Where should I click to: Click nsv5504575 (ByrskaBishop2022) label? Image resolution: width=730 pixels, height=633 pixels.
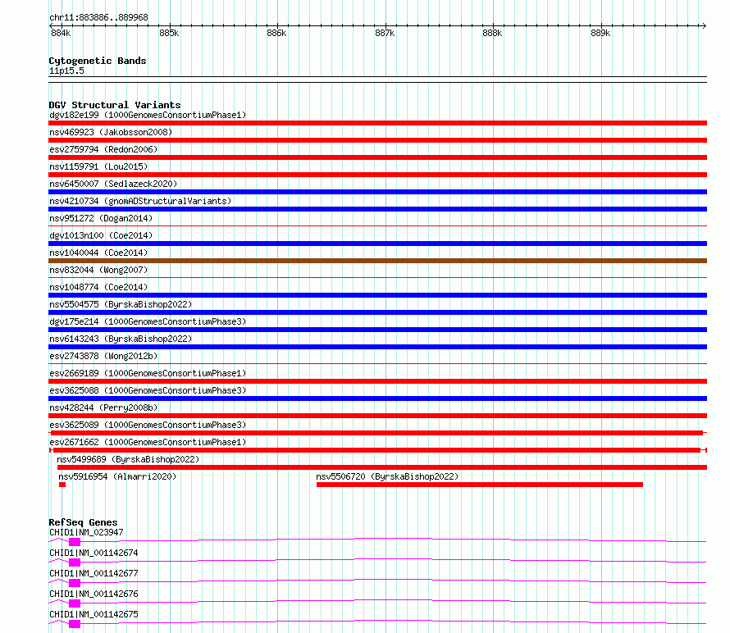click(121, 304)
